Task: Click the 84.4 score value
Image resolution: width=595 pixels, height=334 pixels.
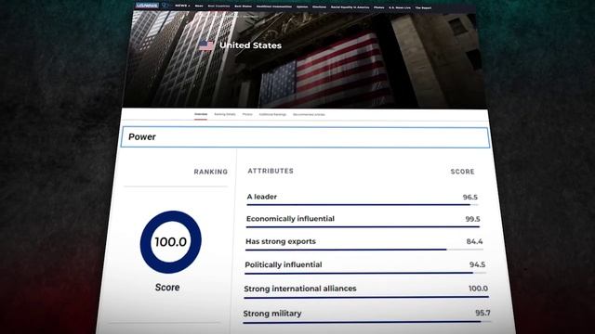Action: tap(475, 241)
